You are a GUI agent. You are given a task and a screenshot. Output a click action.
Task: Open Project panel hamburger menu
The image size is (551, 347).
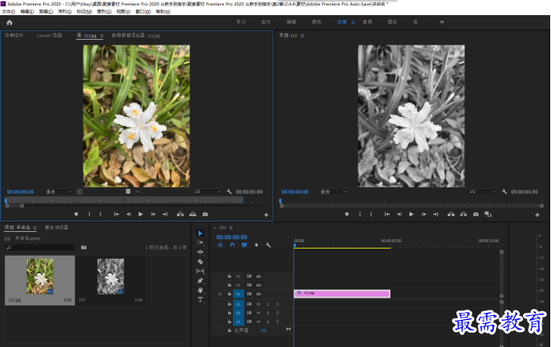point(35,228)
